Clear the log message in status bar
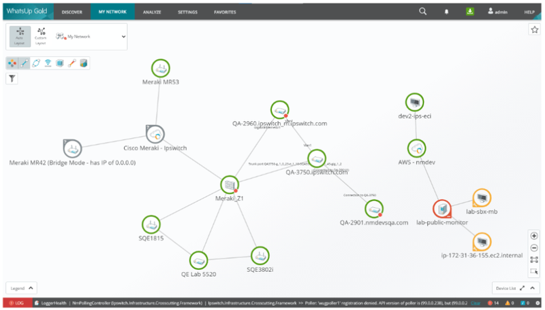545x310 pixels. pos(475,303)
